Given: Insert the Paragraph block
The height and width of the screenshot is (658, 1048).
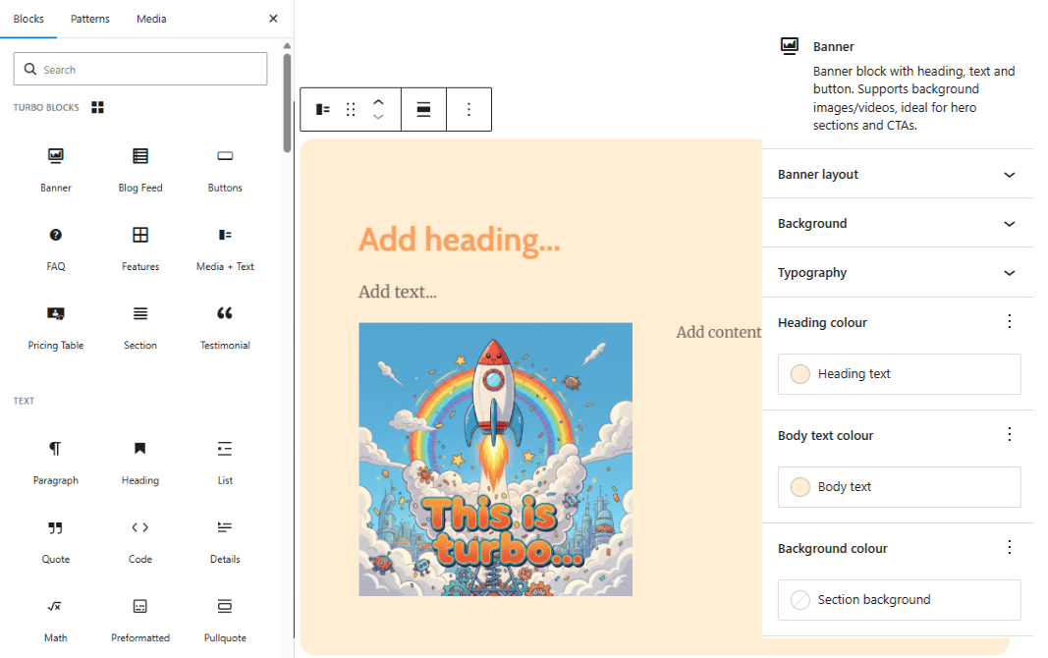Looking at the screenshot, I should click(x=55, y=463).
